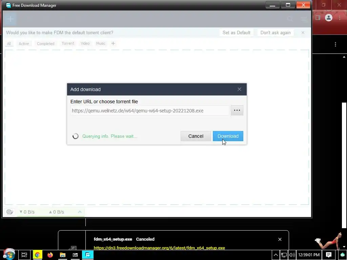347x260 pixels.
Task: Open 7-Zip from the taskbar
Action: (x=75, y=255)
